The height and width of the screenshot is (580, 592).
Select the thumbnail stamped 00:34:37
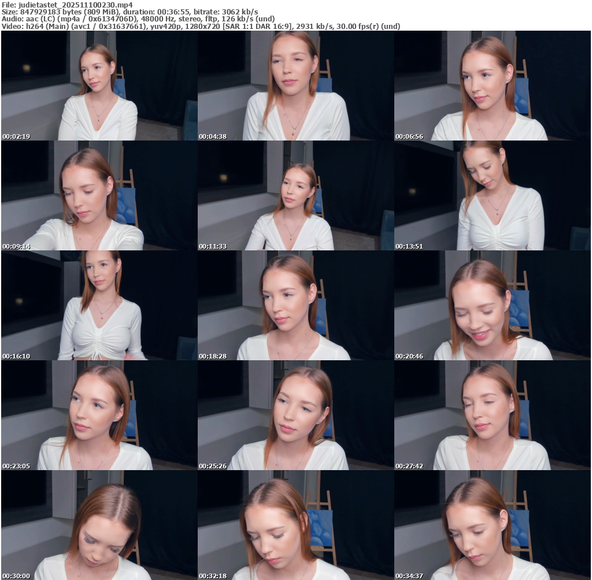click(493, 525)
